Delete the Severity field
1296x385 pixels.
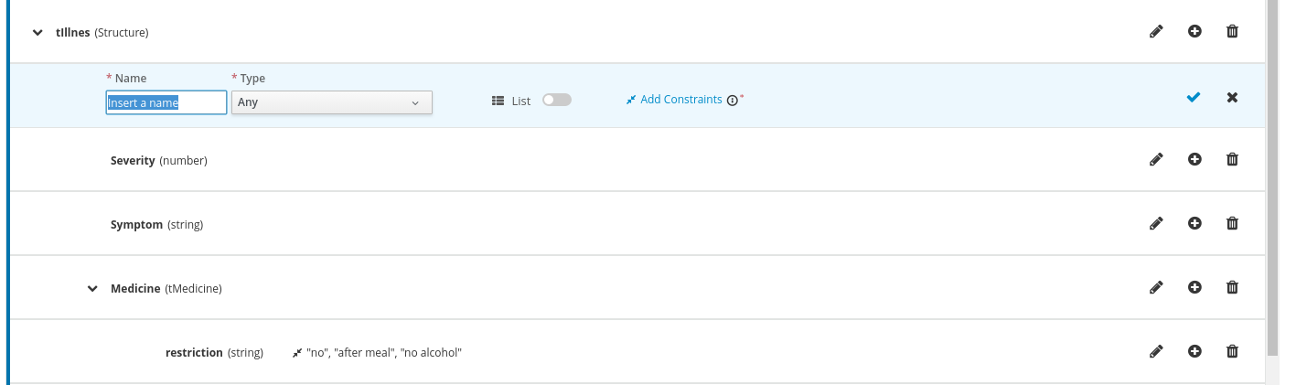click(x=1232, y=160)
